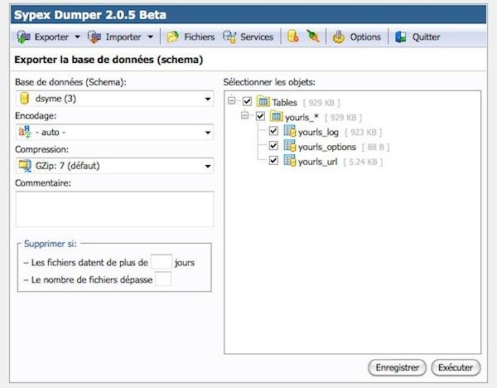Click the compression icon beside GZip: 7
Image resolution: width=497 pixels, height=388 pixels.
25,166
